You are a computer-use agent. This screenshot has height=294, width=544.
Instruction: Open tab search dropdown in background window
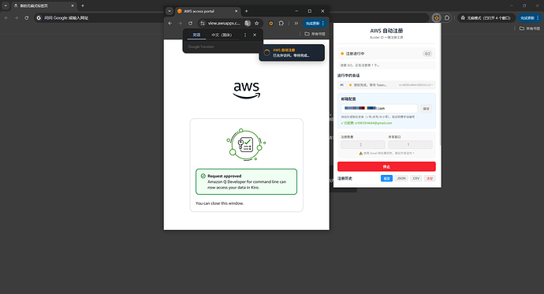[6, 6]
